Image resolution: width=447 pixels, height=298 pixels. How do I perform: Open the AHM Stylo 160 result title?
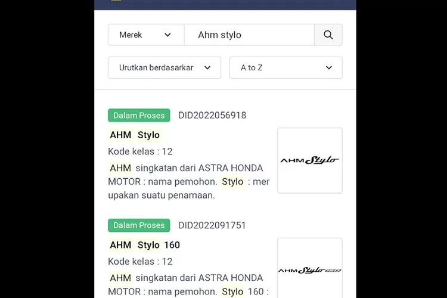click(144, 245)
